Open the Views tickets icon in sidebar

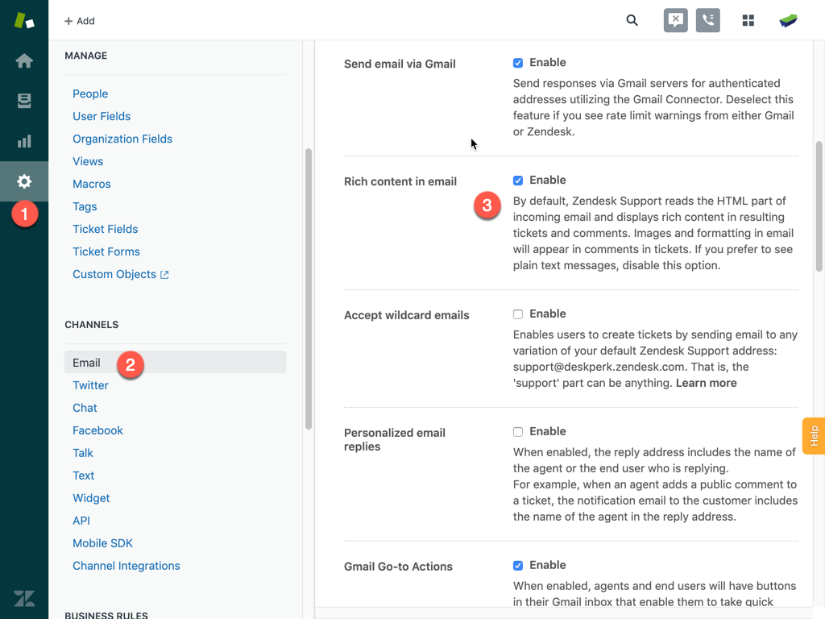[24, 101]
